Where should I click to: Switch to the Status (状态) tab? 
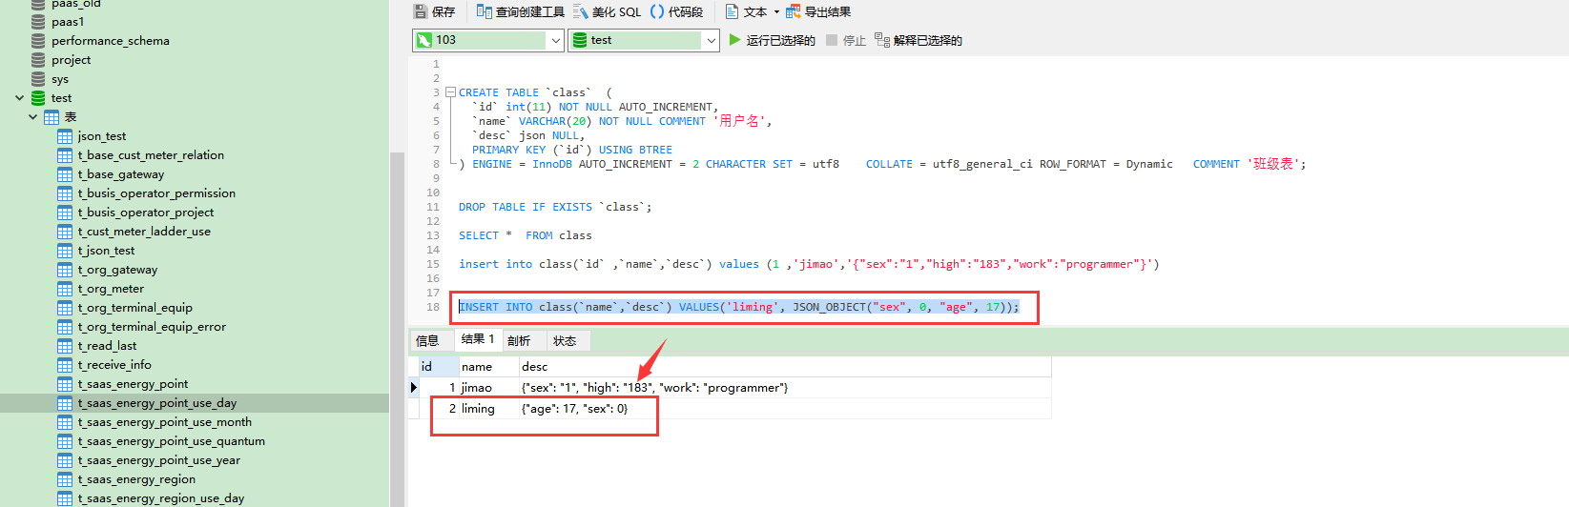pyautogui.click(x=565, y=340)
